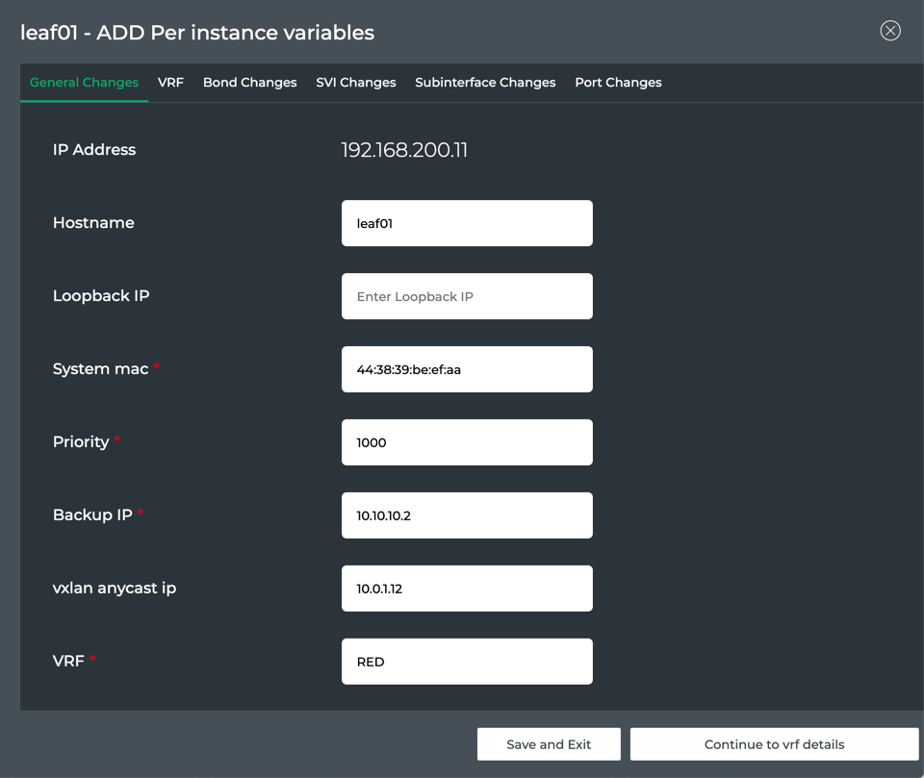Click the IP address value 192.168.200.11
Screen dimensions: 924x778
pos(404,150)
